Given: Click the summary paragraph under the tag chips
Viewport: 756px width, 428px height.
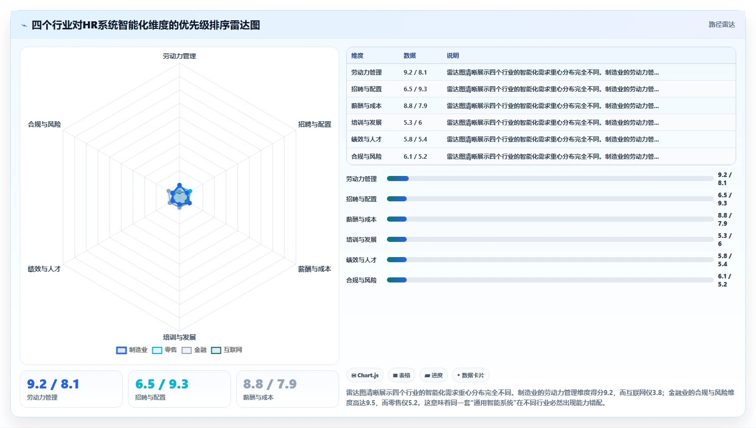Looking at the screenshot, I should [540, 398].
